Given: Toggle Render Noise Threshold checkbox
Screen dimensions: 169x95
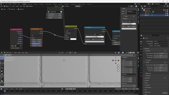Looking at the screenshot, I should pyautogui.click(x=154, y=65).
